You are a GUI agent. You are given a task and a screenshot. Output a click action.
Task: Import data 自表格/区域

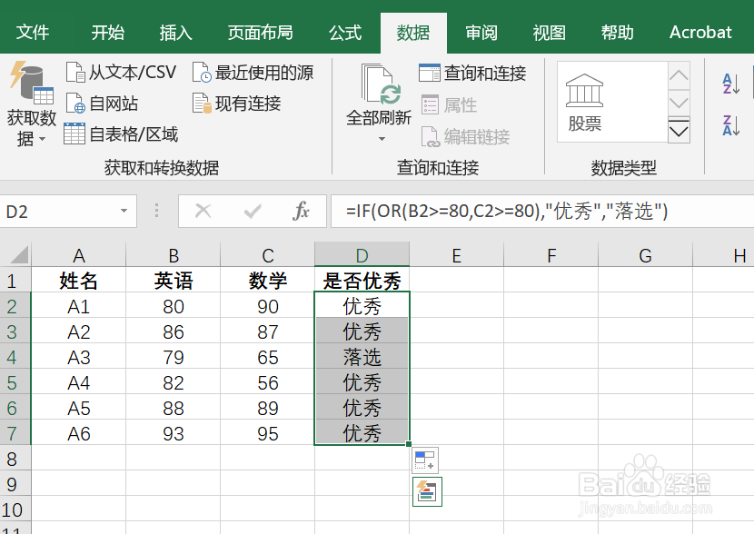(x=121, y=134)
